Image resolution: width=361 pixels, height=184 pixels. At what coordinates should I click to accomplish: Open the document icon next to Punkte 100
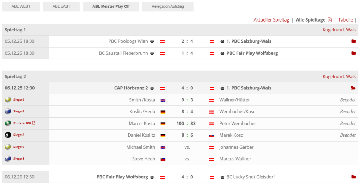(x=34, y=123)
